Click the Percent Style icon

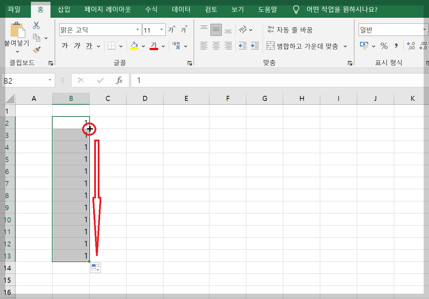(384, 46)
